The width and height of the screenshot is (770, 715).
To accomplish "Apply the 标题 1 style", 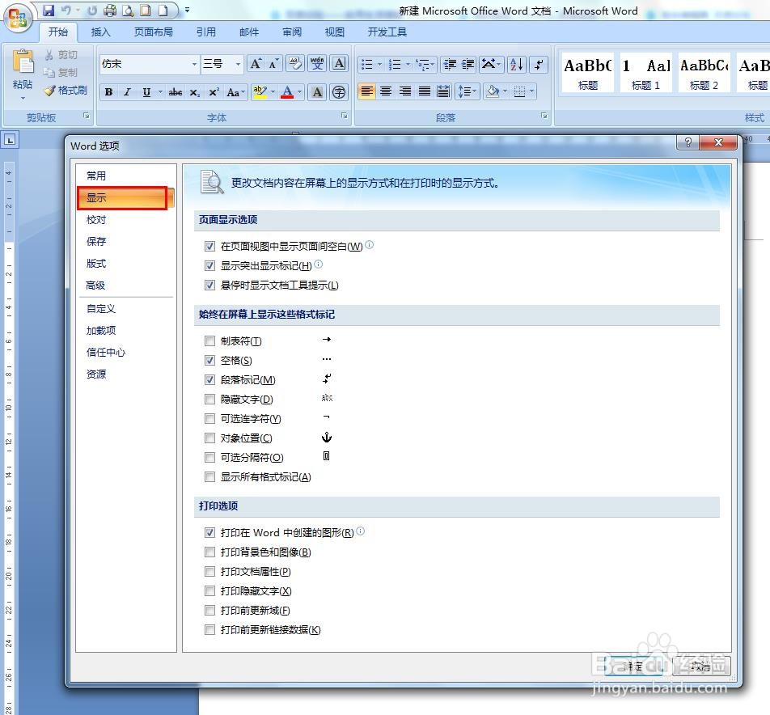I will click(x=645, y=72).
